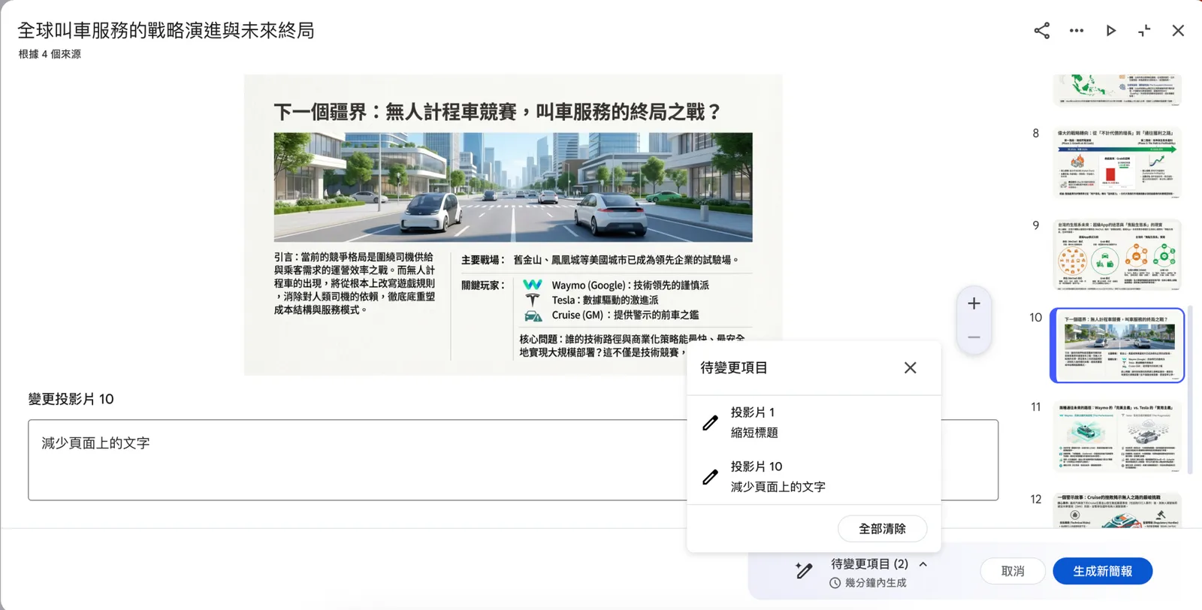Click the clock icon beside 幾分鐘內生成
1202x610 pixels.
835,583
